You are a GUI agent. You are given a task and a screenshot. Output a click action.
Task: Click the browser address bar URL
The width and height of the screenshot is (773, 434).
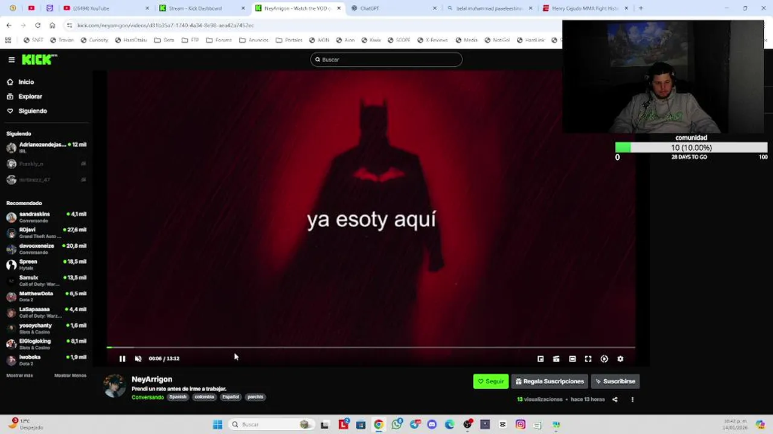pyautogui.click(x=165, y=25)
